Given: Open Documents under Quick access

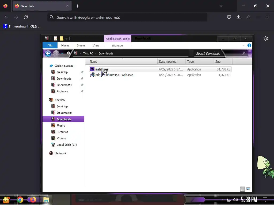Looking at the screenshot, I should 64,85.
